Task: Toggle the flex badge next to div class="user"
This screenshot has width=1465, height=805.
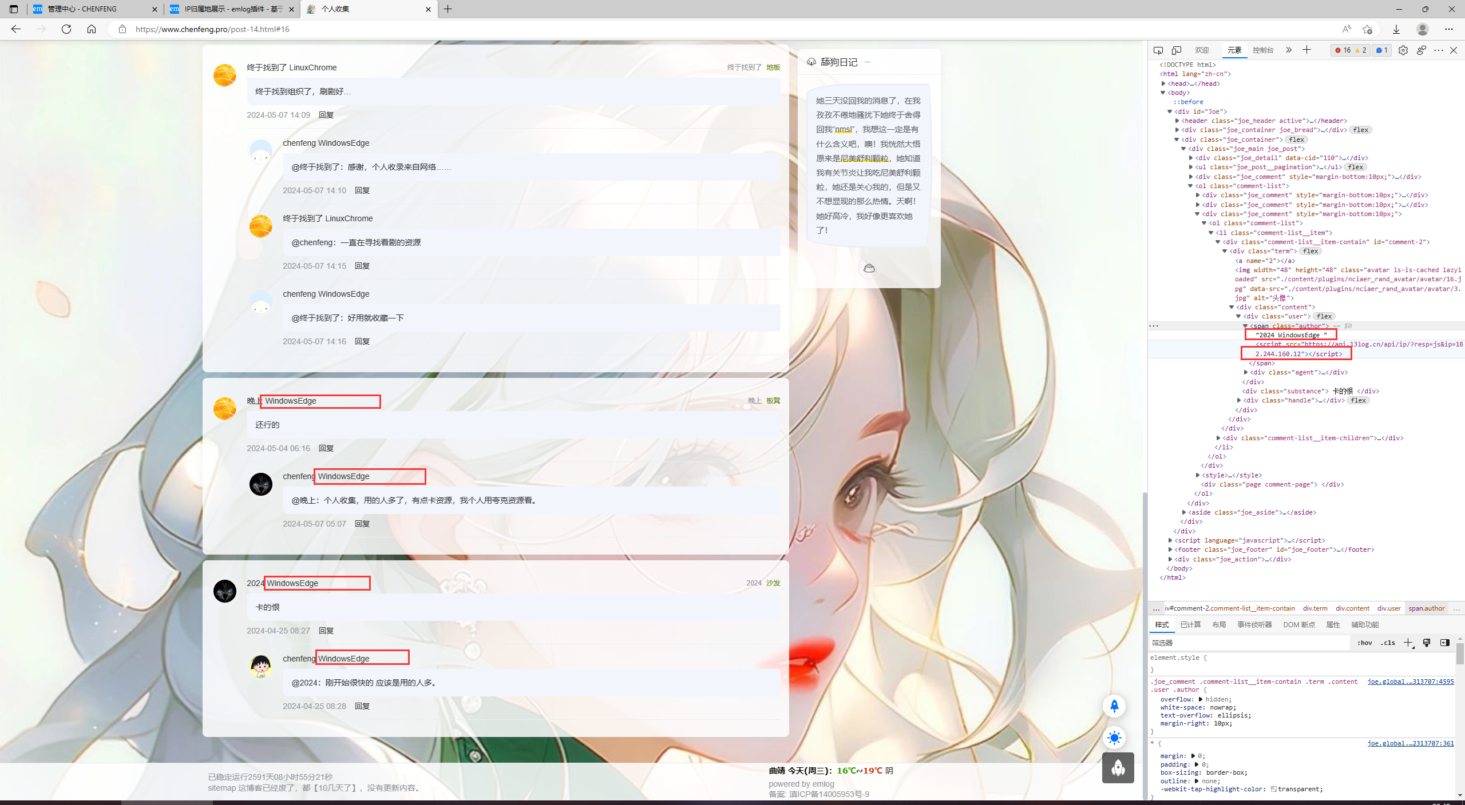Action: (1324, 316)
